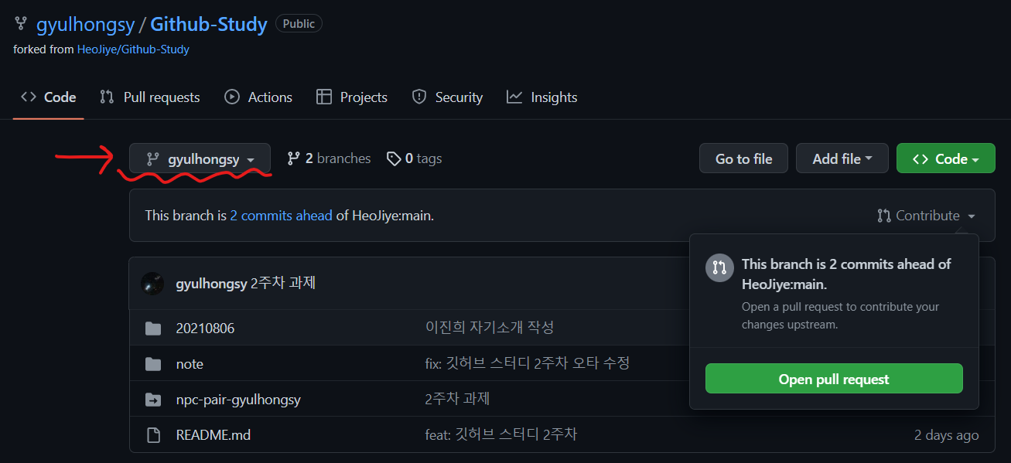The width and height of the screenshot is (1011, 463).
Task: Expand the green Code clone dropdown
Action: (x=945, y=158)
